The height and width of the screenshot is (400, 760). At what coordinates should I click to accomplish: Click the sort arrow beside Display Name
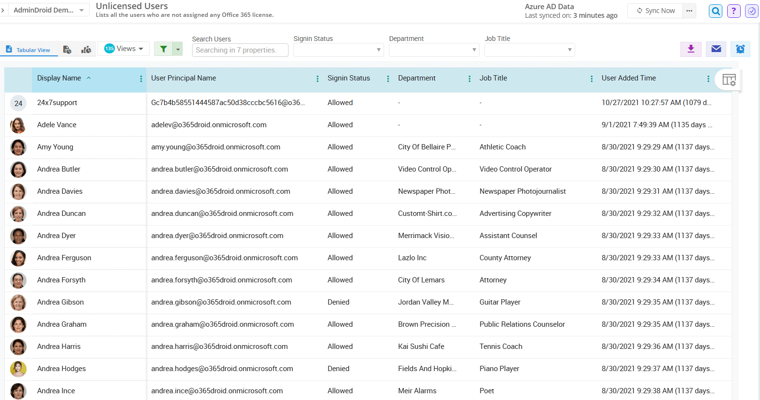[x=89, y=78]
